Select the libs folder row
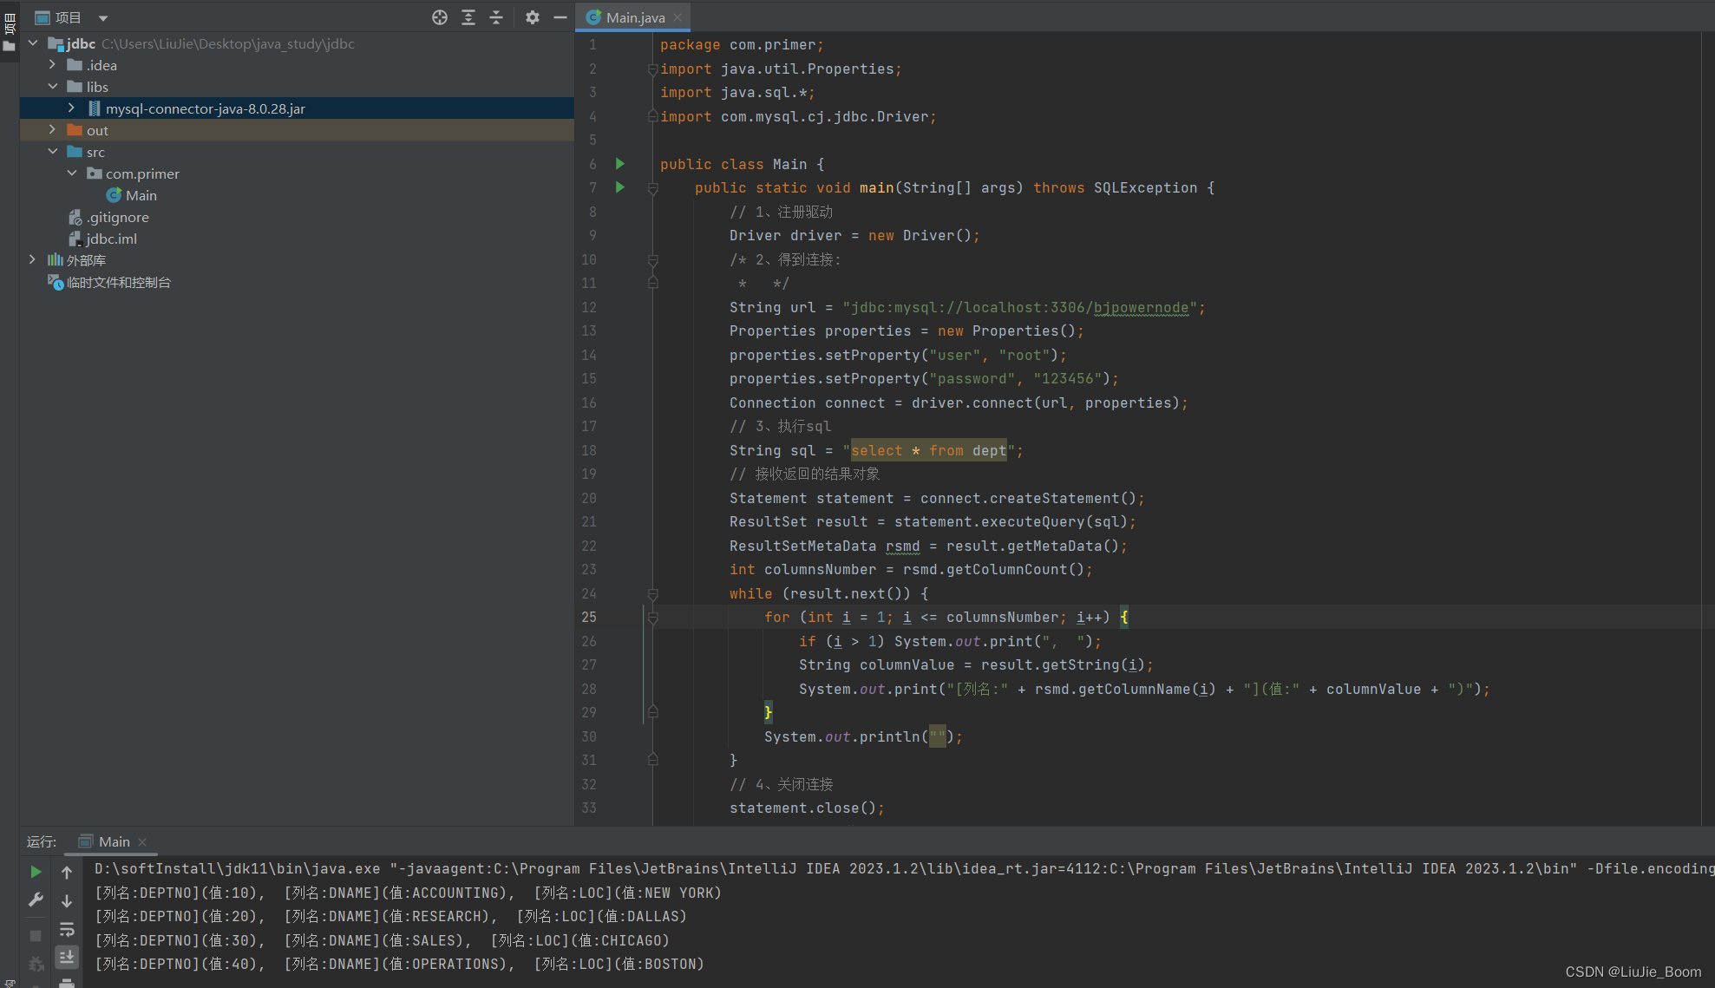Screen dimensions: 1715x988 (x=297, y=87)
